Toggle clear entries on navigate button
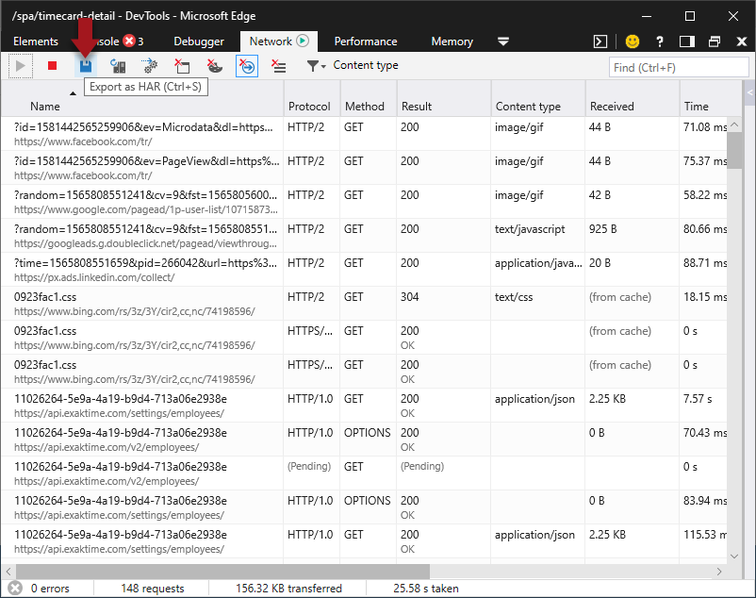756x598 pixels. [247, 66]
